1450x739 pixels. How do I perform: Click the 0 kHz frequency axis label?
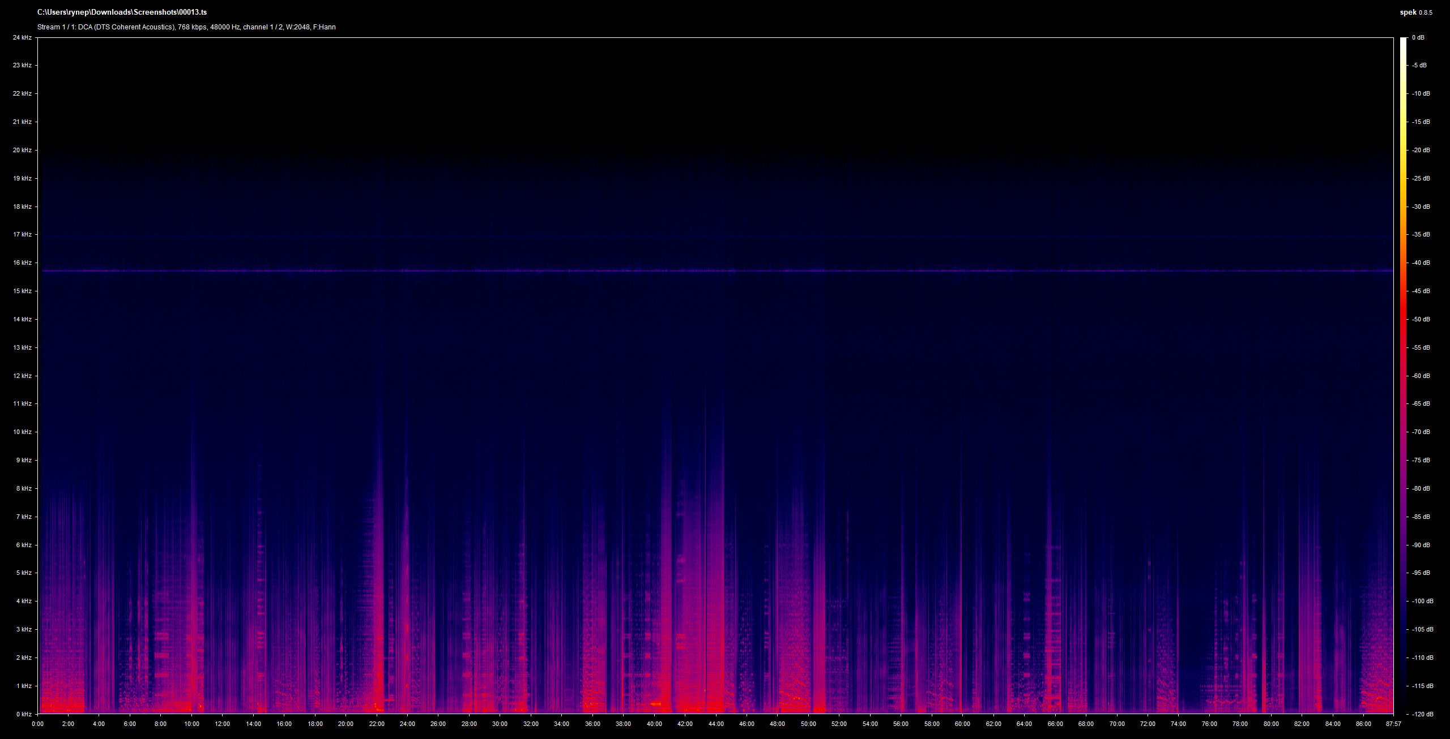[x=24, y=714]
